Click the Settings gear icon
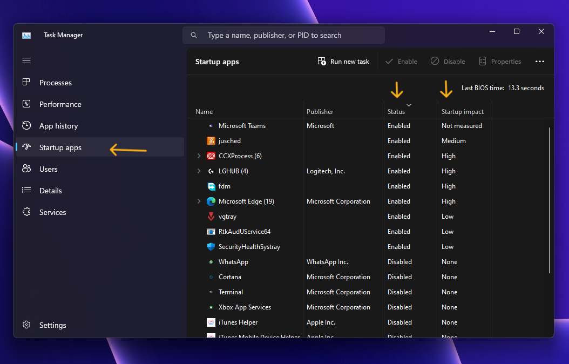The width and height of the screenshot is (569, 364). pos(26,325)
